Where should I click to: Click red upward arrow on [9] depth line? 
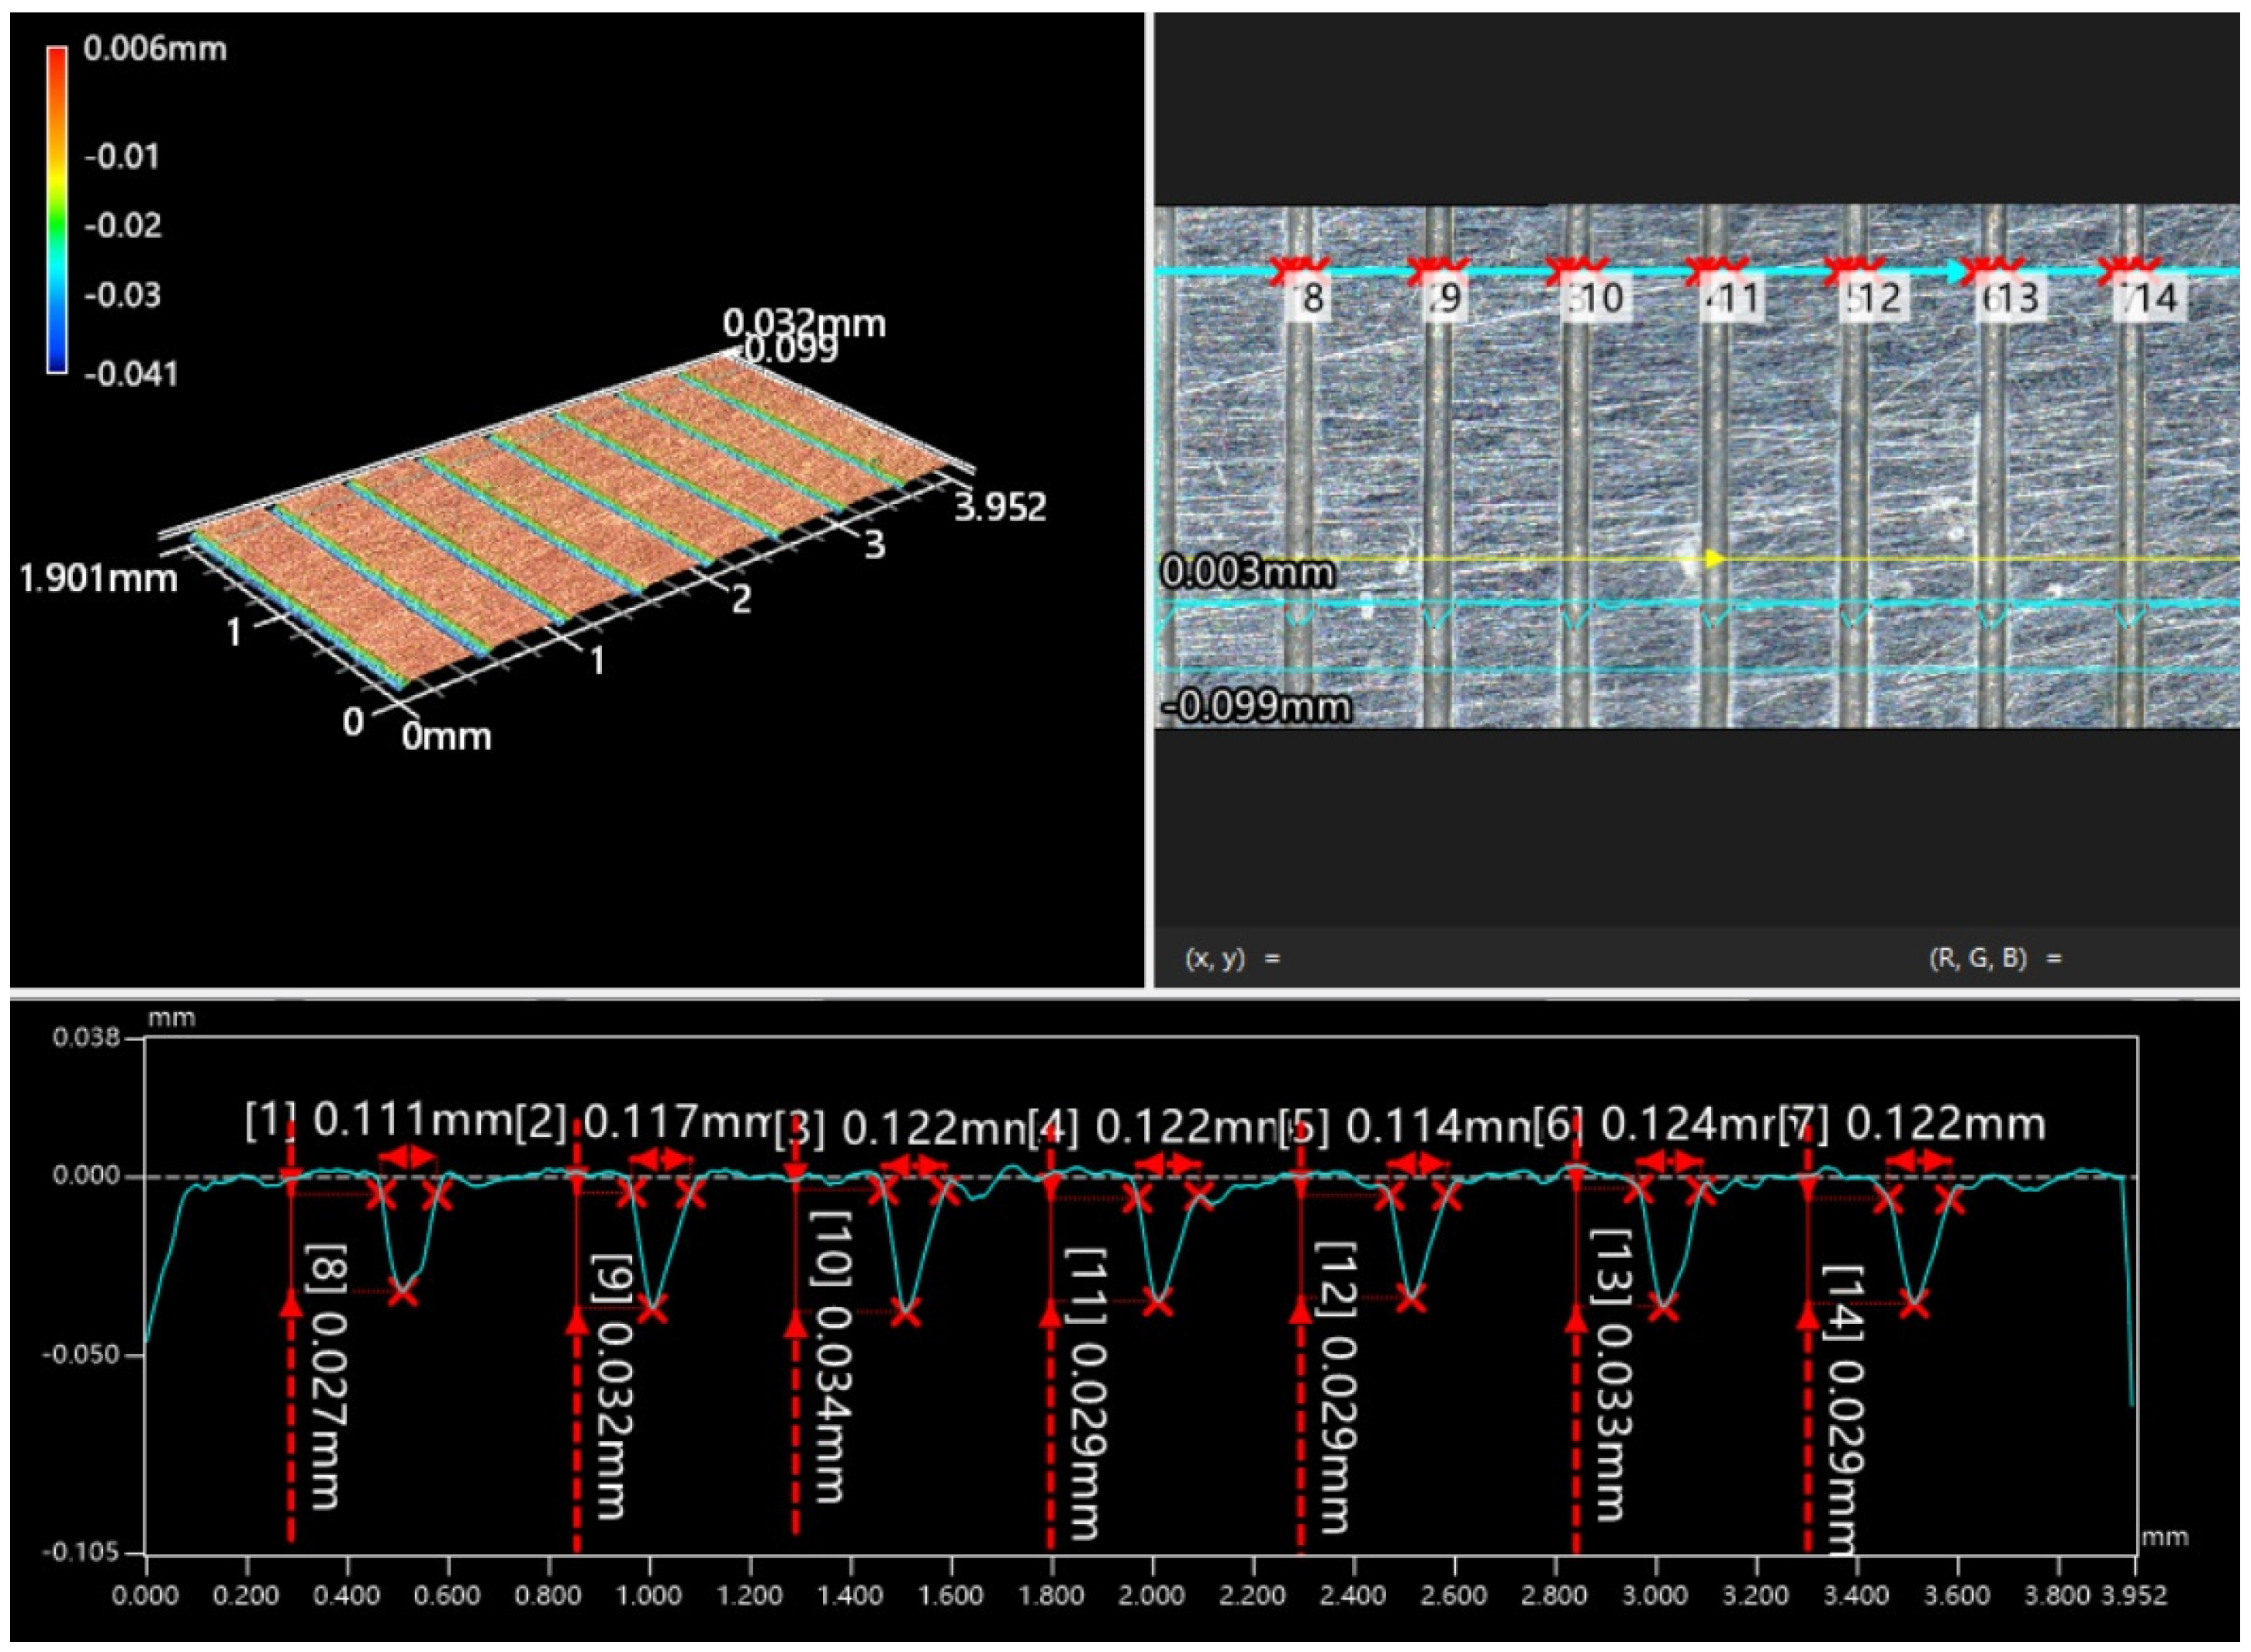coord(577,1321)
